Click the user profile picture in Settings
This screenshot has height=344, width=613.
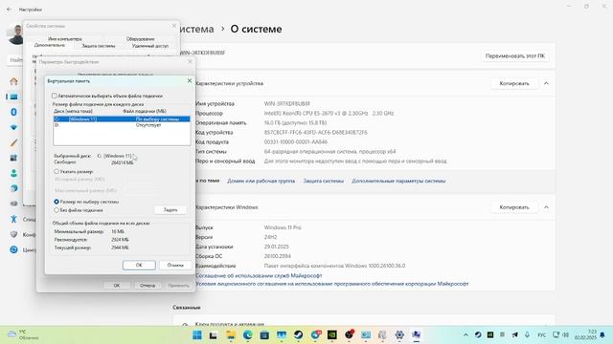[x=15, y=34]
